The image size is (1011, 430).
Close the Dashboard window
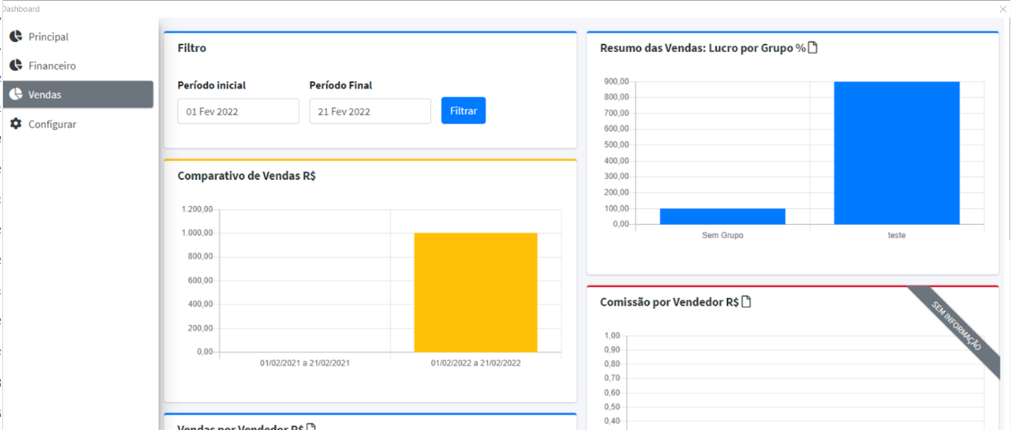tap(1002, 9)
